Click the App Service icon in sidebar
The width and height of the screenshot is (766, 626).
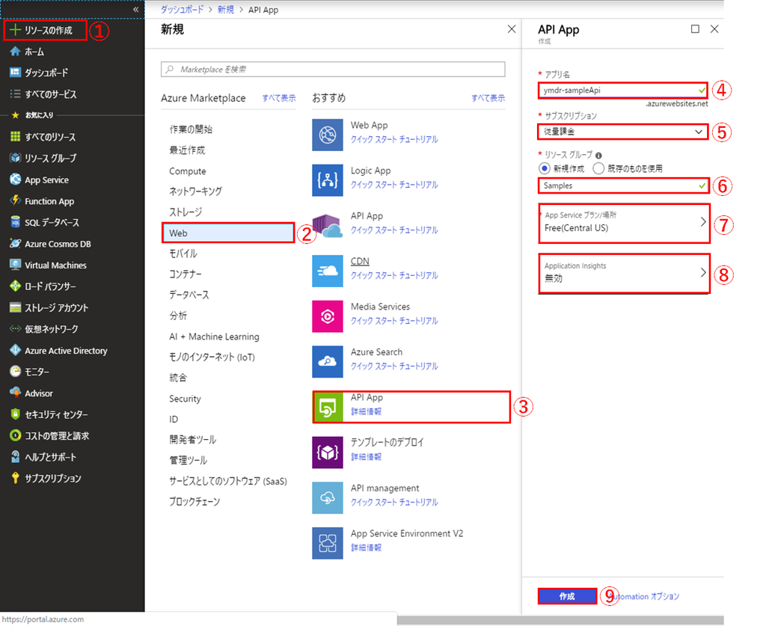15,179
